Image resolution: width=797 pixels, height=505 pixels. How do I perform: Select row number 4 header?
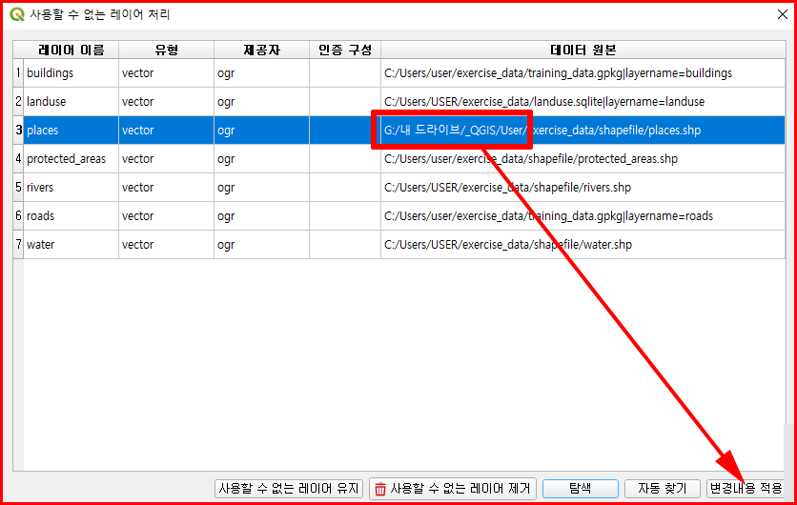pos(18,158)
